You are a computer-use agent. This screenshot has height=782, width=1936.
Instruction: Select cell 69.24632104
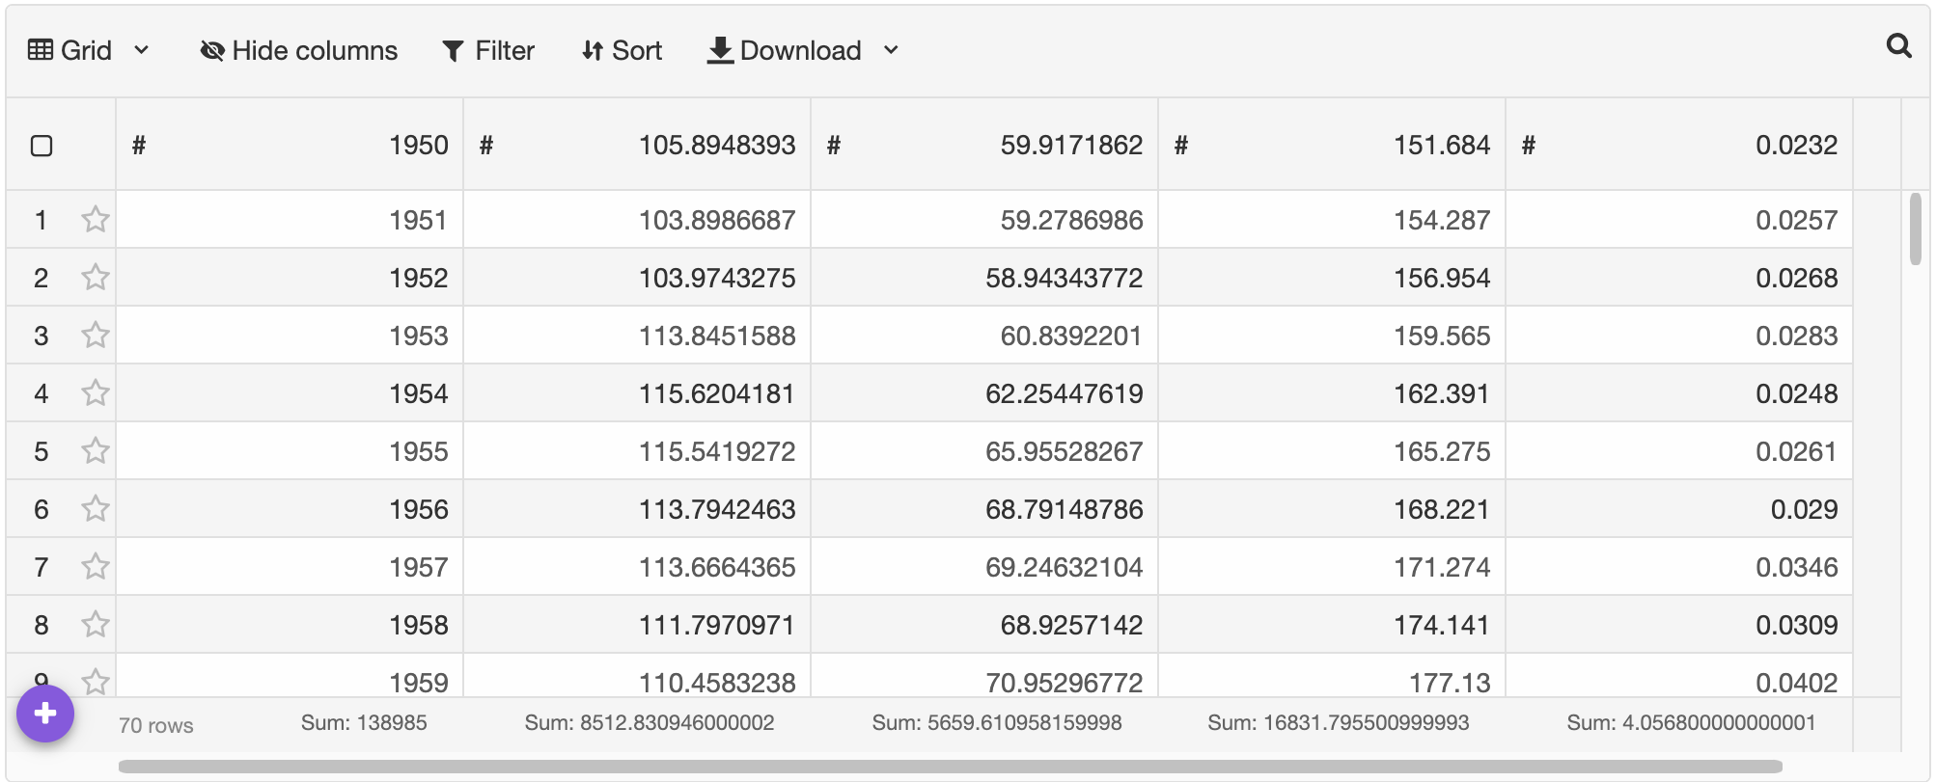984,567
